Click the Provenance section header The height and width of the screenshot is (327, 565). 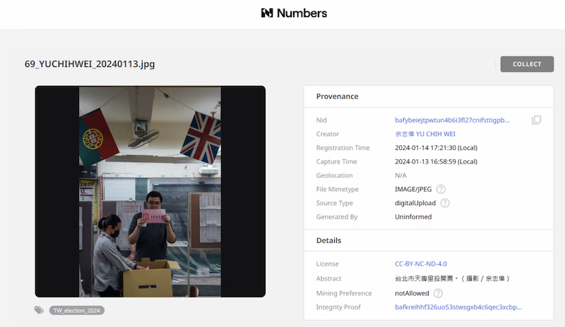337,97
